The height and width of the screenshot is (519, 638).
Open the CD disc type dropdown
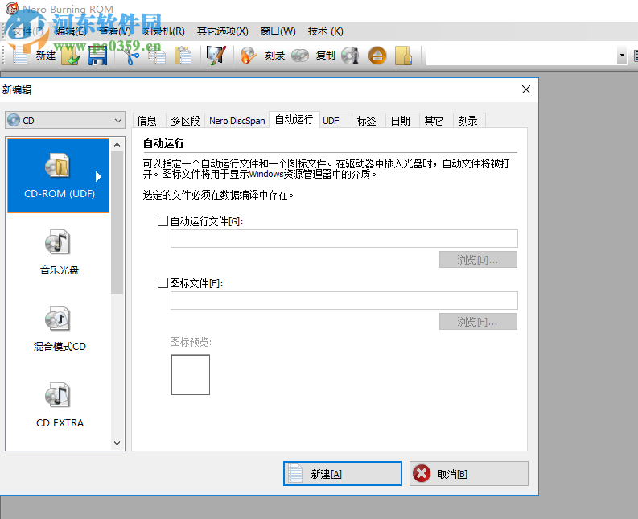(65, 120)
